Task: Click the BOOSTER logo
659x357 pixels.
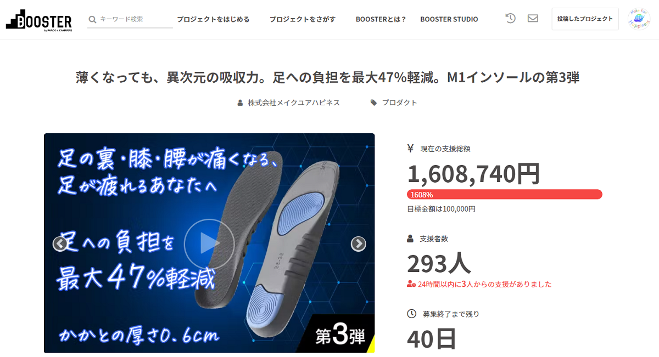Action: pyautogui.click(x=38, y=20)
